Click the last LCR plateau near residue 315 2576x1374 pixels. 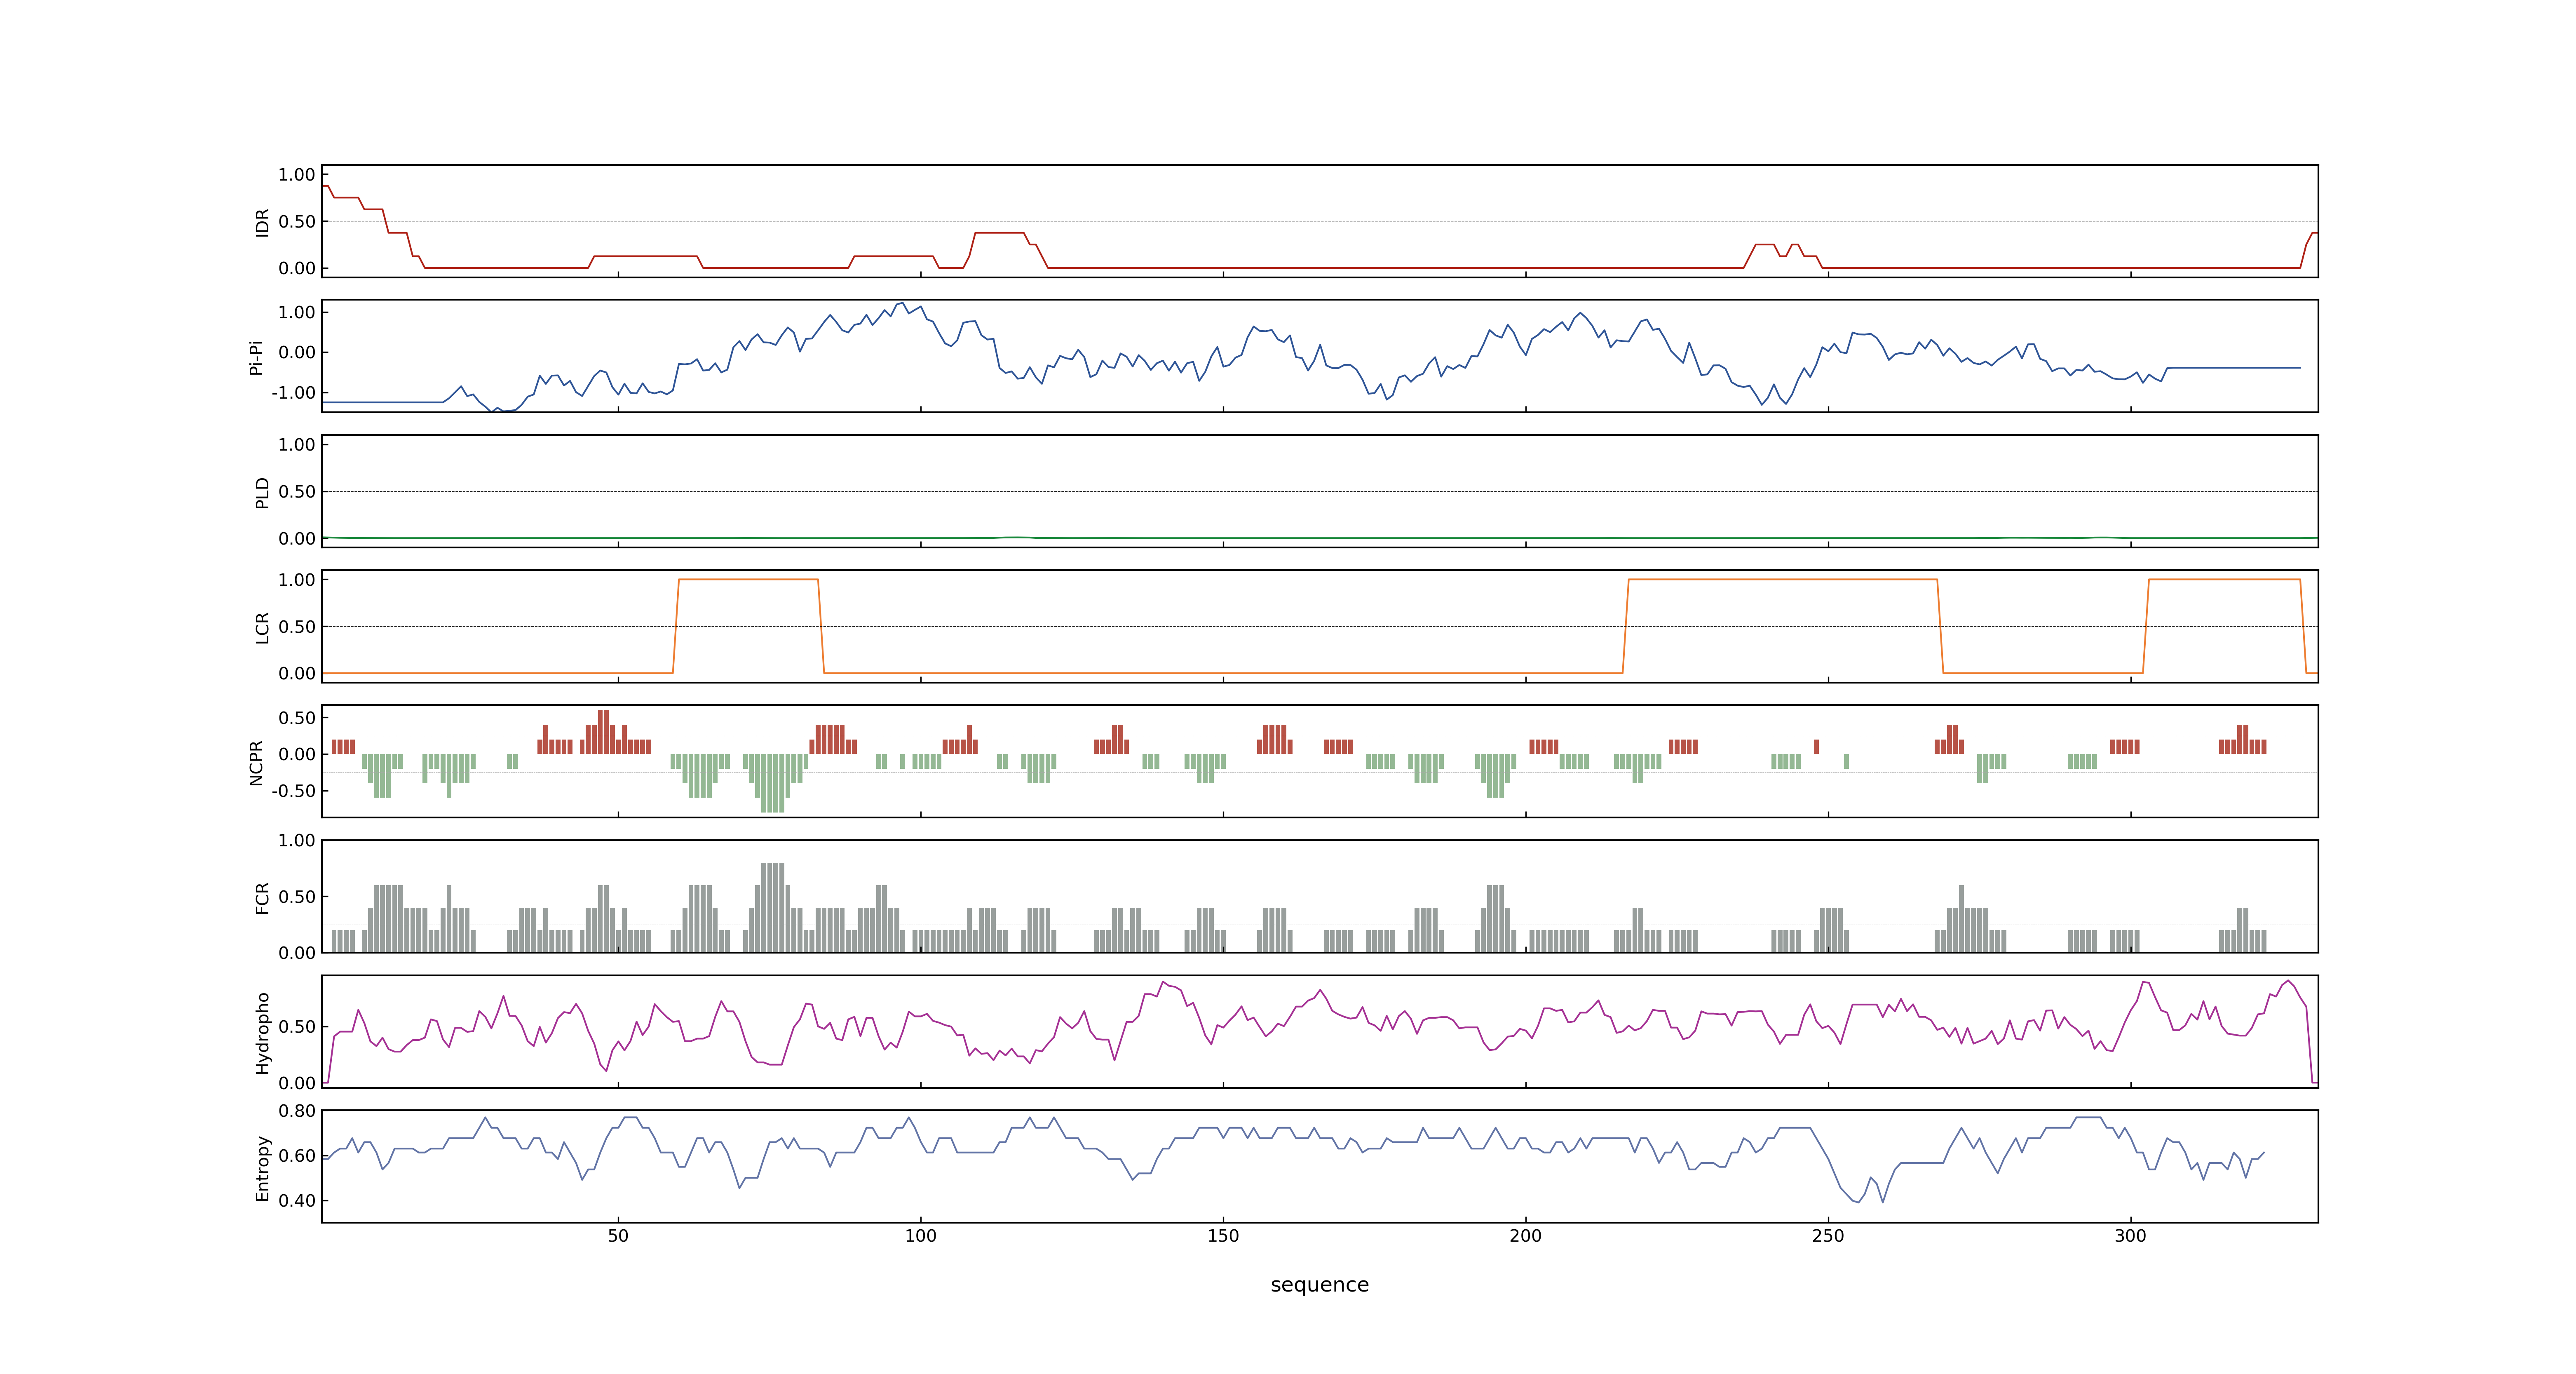[x=2225, y=579]
